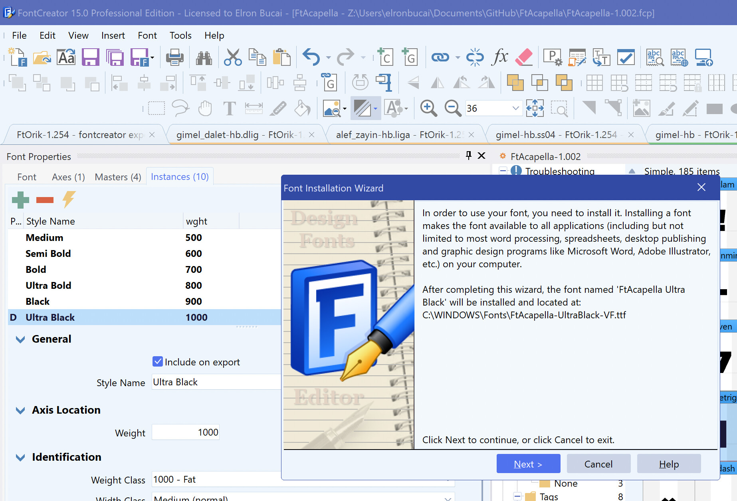Close the Font Installation Wizard dialog

pos(701,187)
